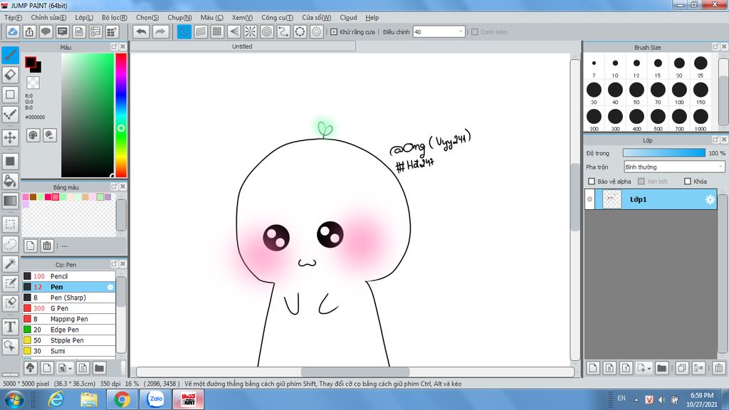Select the Magic Wand tool

(10, 263)
